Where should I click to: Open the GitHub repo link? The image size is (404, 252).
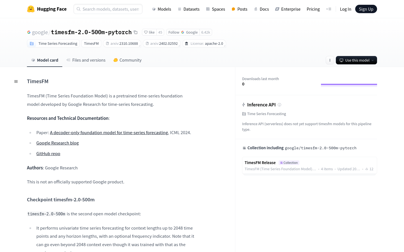[x=48, y=154]
